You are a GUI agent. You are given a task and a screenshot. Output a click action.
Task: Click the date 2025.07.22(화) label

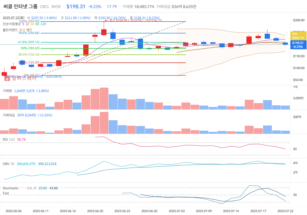[14, 18]
